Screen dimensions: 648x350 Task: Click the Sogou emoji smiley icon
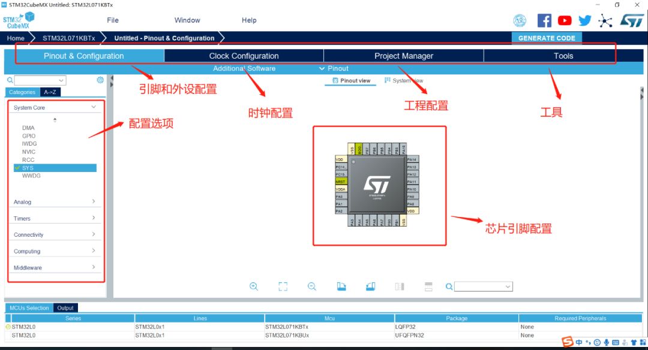coord(597,342)
